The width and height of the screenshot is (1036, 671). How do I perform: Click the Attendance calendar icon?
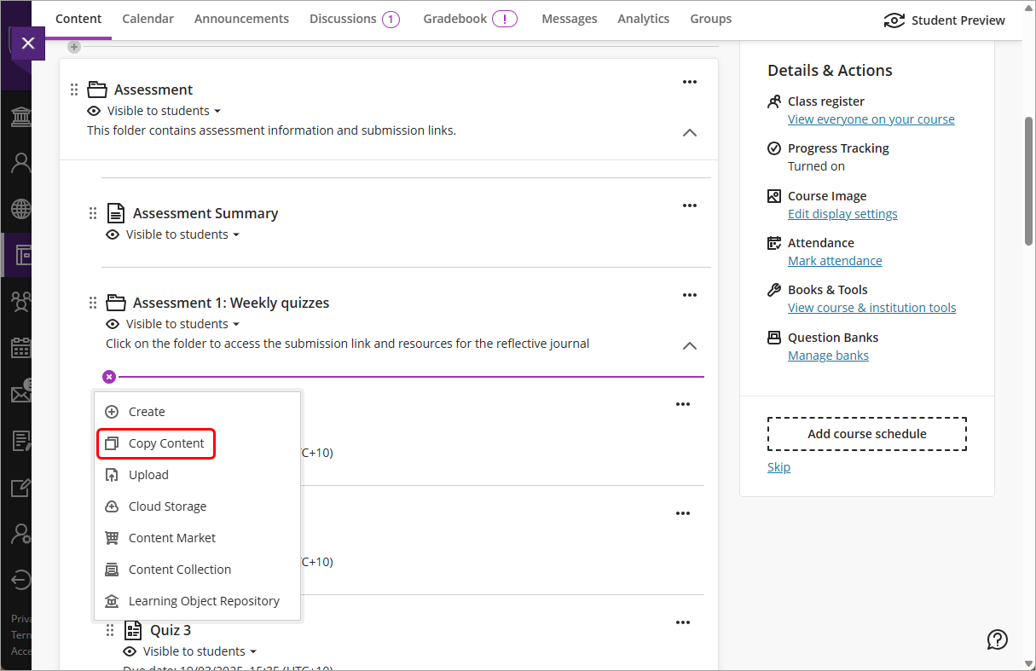pos(774,243)
